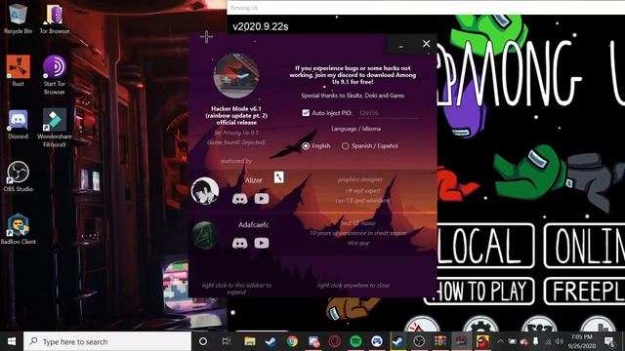Click the Cortana circle on taskbar
The height and width of the screenshot is (351, 625).
[x=203, y=341]
